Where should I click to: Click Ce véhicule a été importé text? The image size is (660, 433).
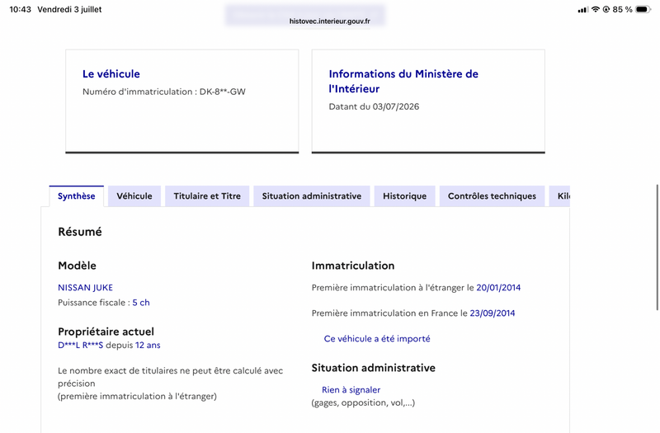click(x=377, y=339)
